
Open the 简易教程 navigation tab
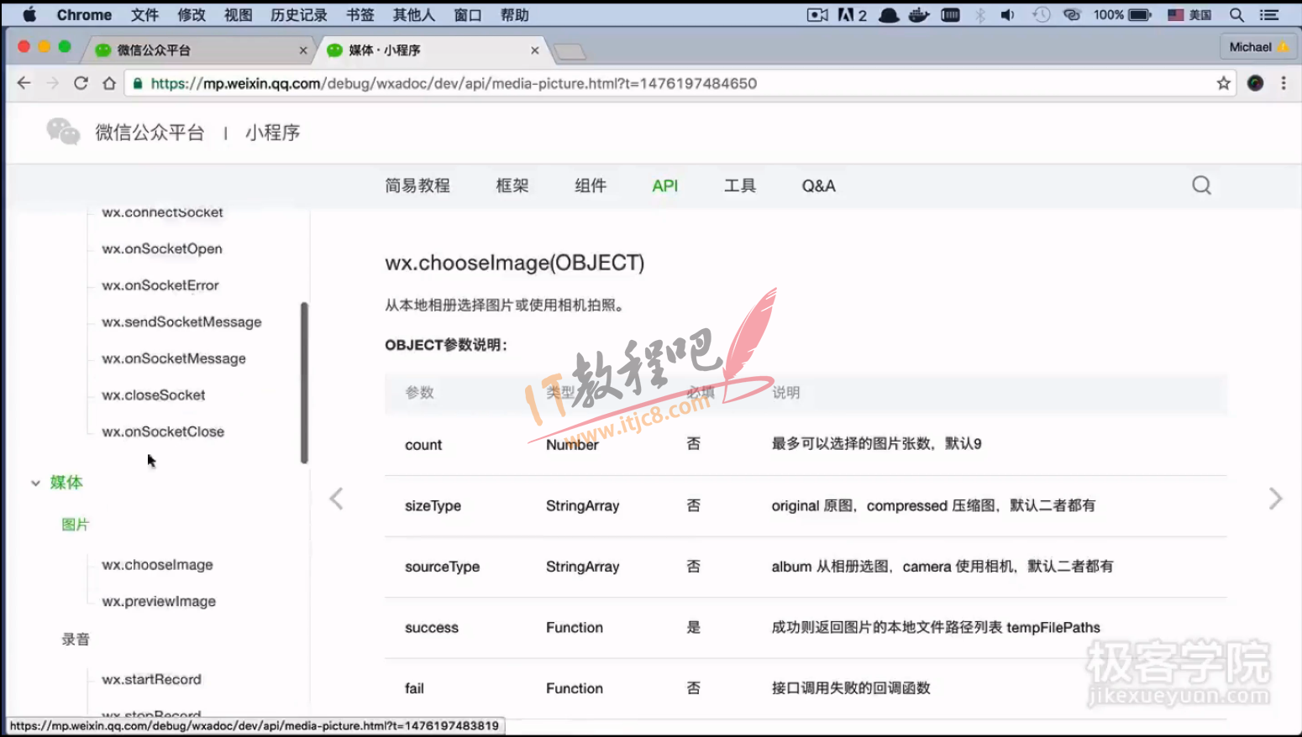click(x=417, y=186)
